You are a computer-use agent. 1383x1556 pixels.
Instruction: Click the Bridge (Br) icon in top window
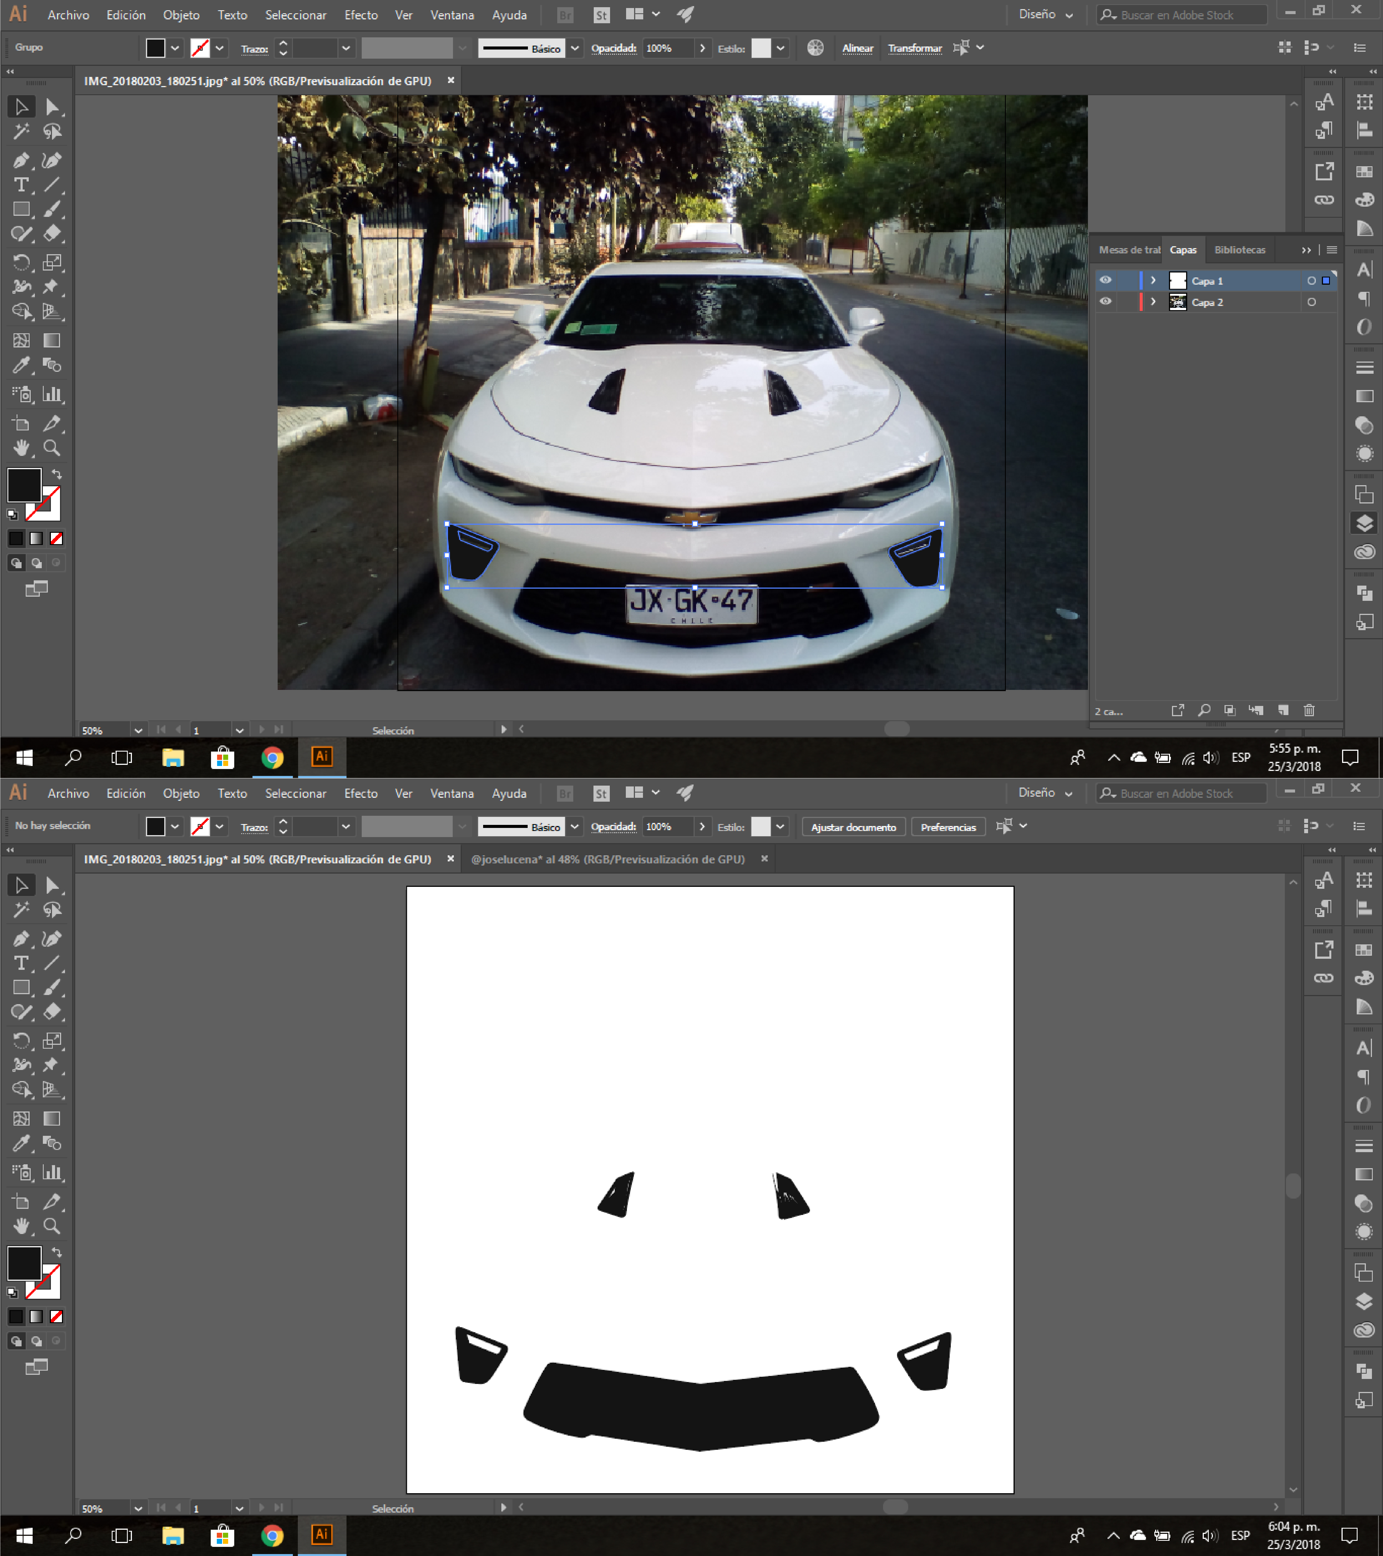tap(565, 15)
